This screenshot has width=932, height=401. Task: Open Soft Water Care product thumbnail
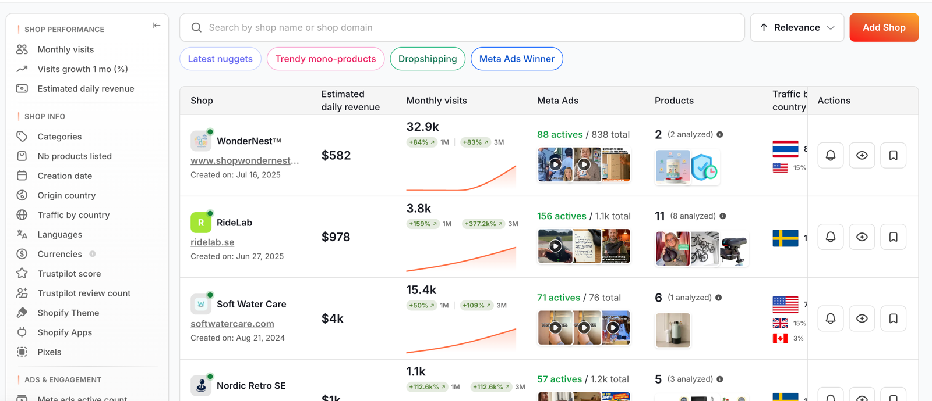pyautogui.click(x=673, y=330)
